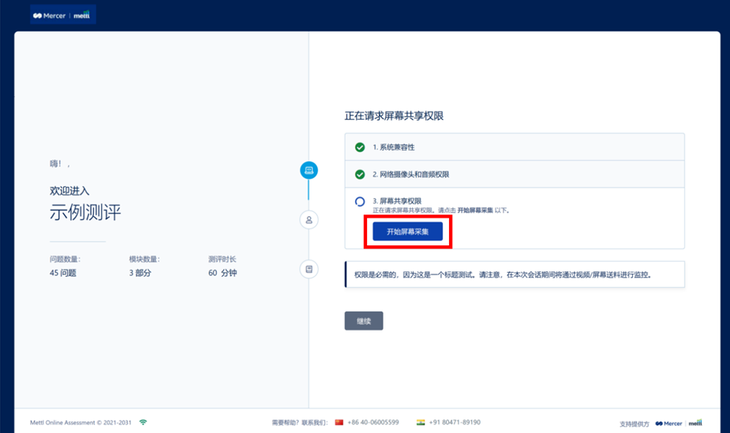Click the green checkmark beside 网络摄像头和音频权限
The image size is (730, 433).
(360, 174)
